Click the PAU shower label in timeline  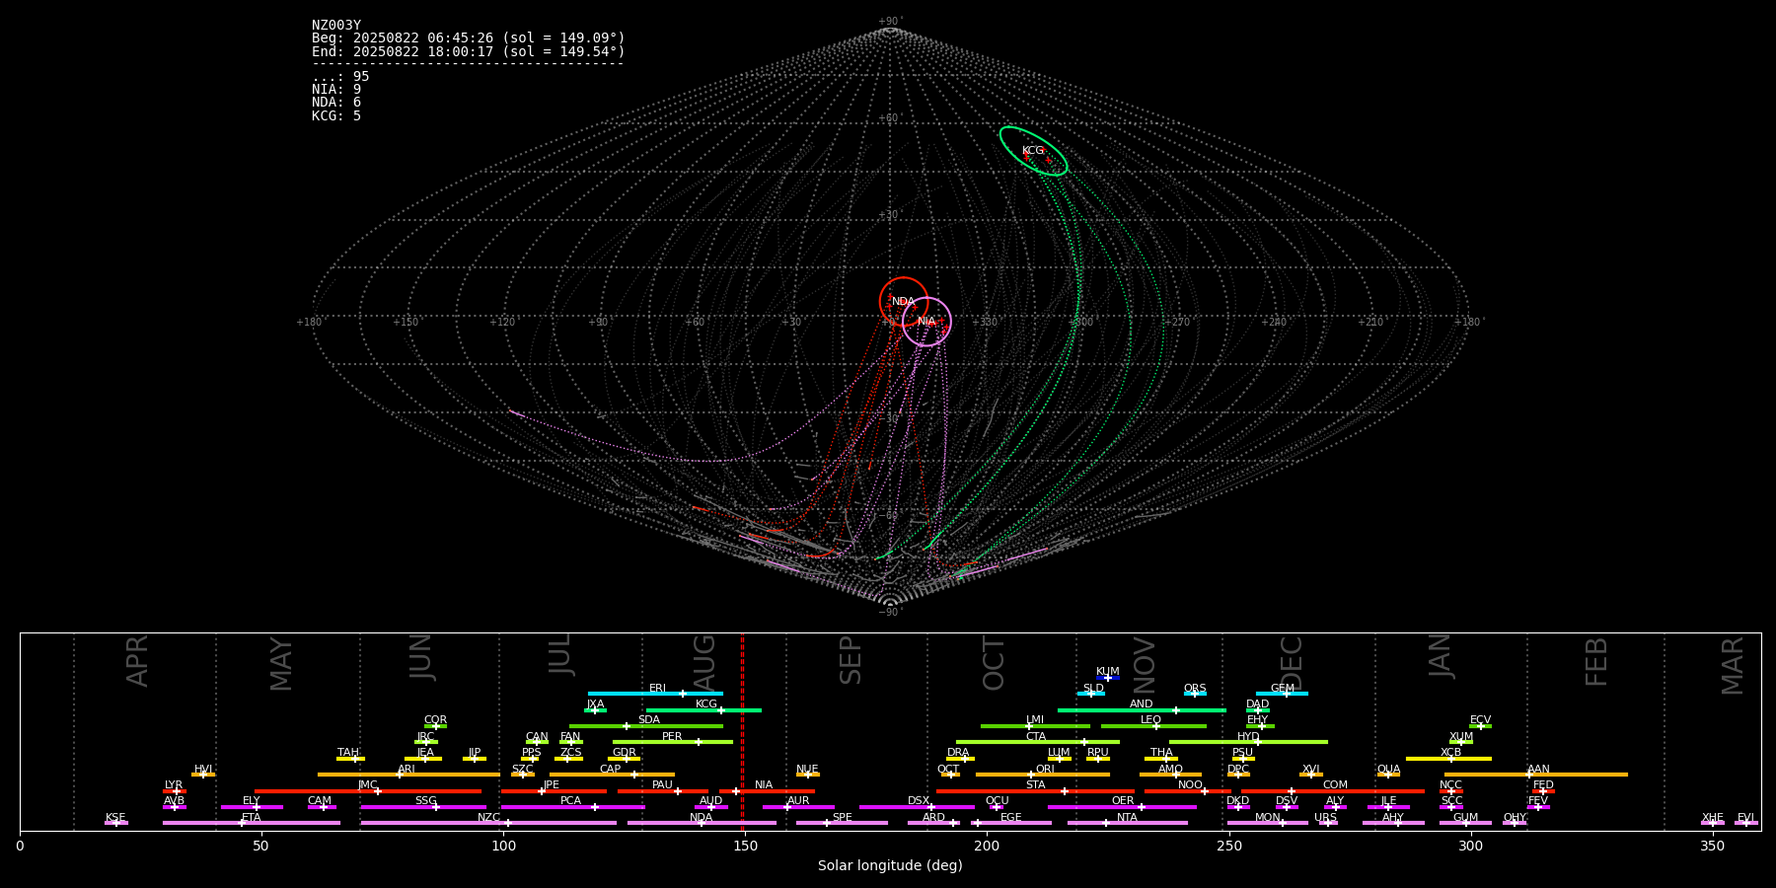point(662,785)
